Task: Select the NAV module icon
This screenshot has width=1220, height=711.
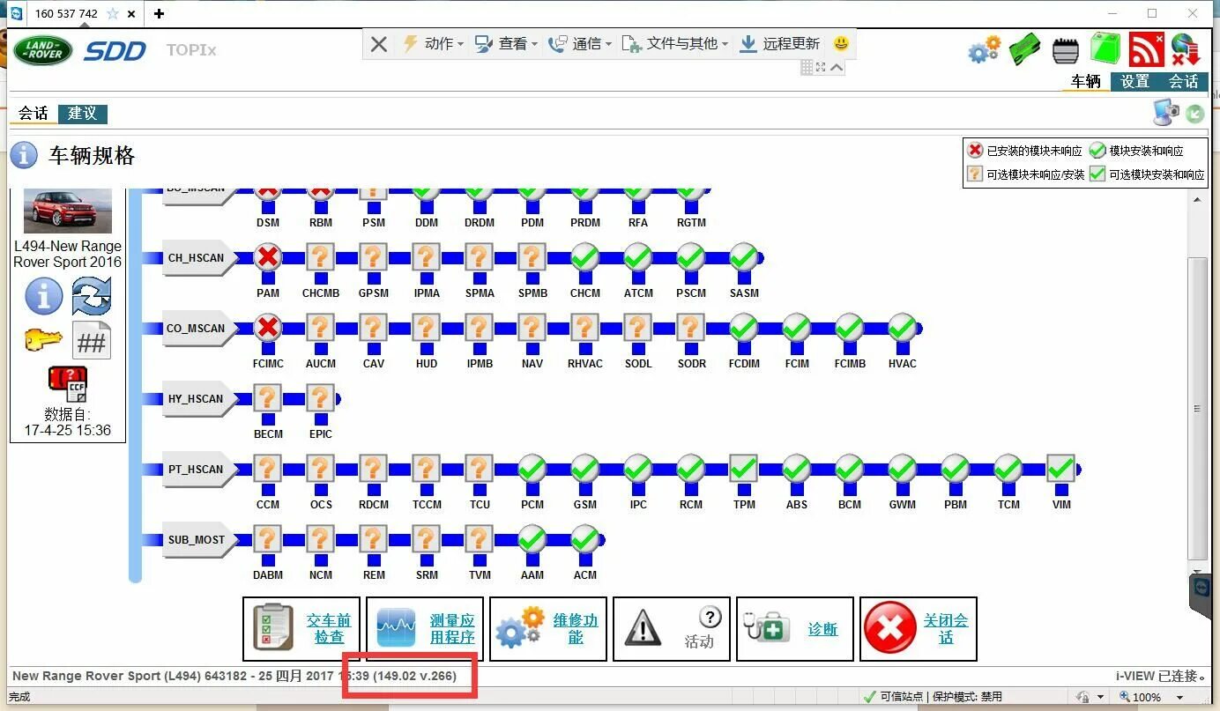Action: 532,328
